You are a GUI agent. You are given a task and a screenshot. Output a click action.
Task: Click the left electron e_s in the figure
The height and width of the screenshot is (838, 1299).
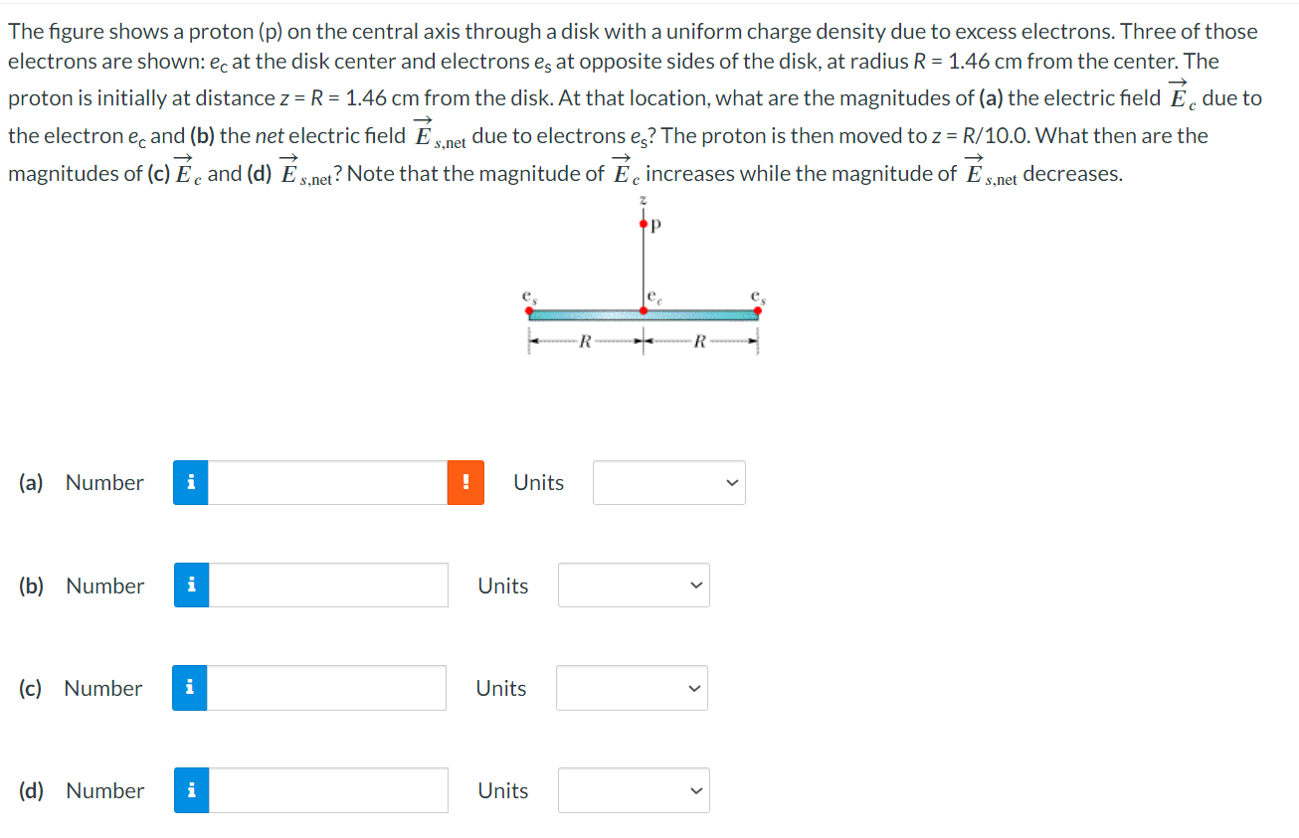coord(529,311)
